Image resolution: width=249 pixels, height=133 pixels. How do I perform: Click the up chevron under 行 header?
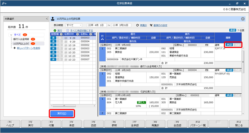click(x=102, y=39)
